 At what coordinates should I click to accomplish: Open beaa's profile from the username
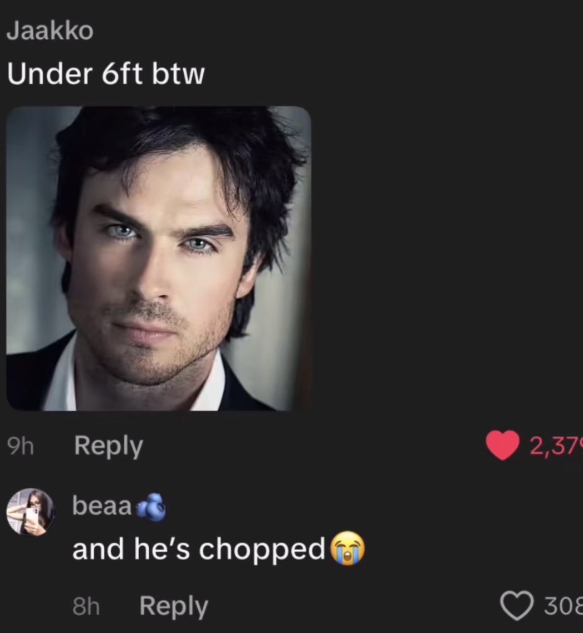coord(102,506)
